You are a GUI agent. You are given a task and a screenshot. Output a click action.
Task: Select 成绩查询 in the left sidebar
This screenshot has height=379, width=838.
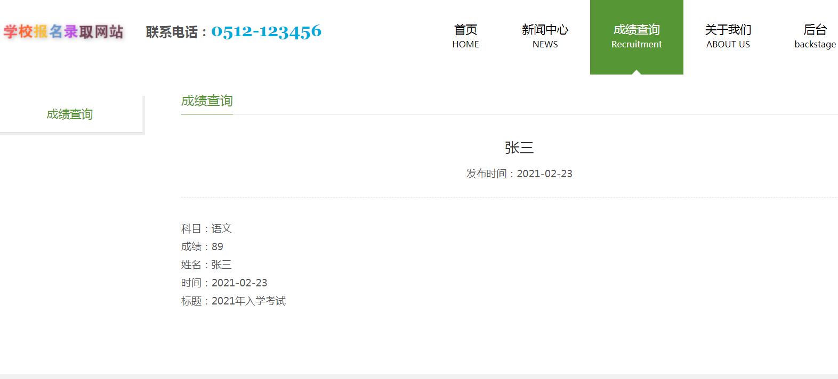[x=69, y=114]
